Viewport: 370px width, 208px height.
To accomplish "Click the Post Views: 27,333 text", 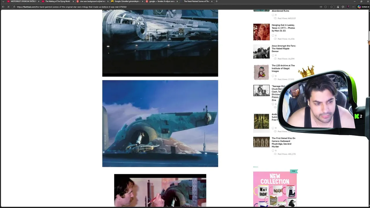I will click(x=286, y=79).
